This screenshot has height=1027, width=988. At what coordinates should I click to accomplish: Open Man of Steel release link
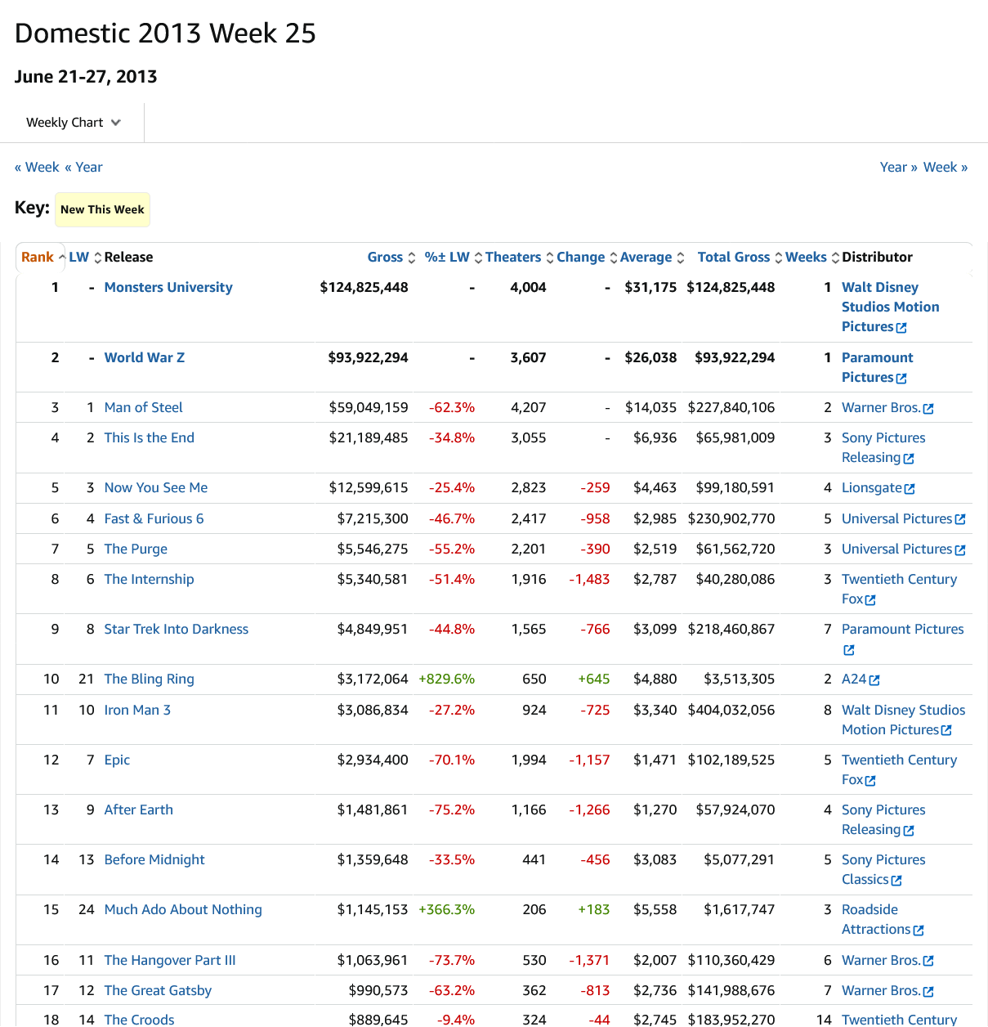tap(143, 407)
